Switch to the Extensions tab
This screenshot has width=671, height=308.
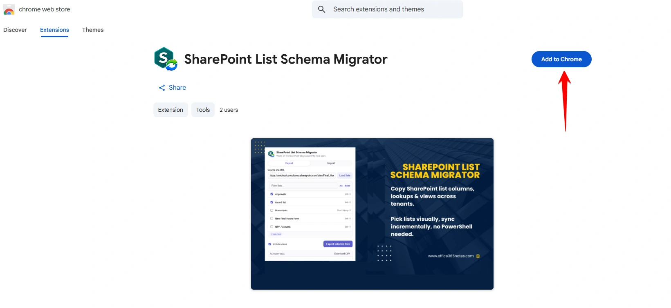coord(54,30)
